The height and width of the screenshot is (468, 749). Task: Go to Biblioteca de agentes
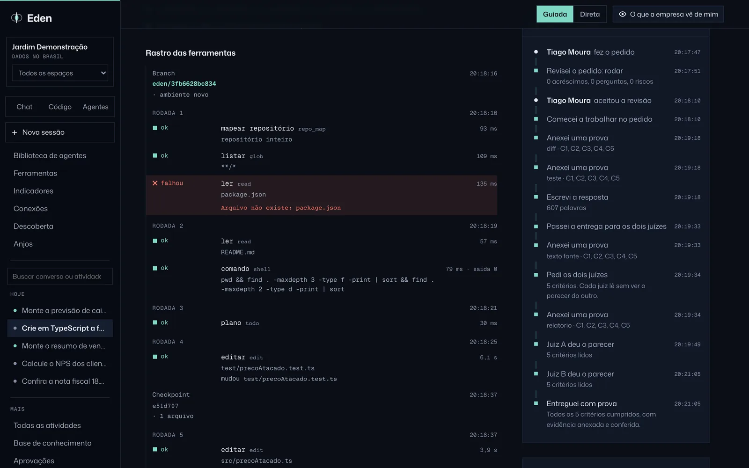pos(50,155)
